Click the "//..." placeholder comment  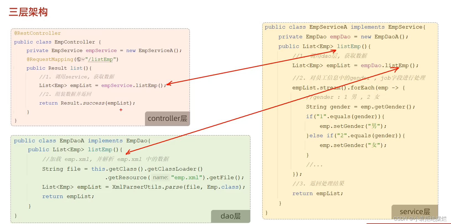click(x=314, y=165)
